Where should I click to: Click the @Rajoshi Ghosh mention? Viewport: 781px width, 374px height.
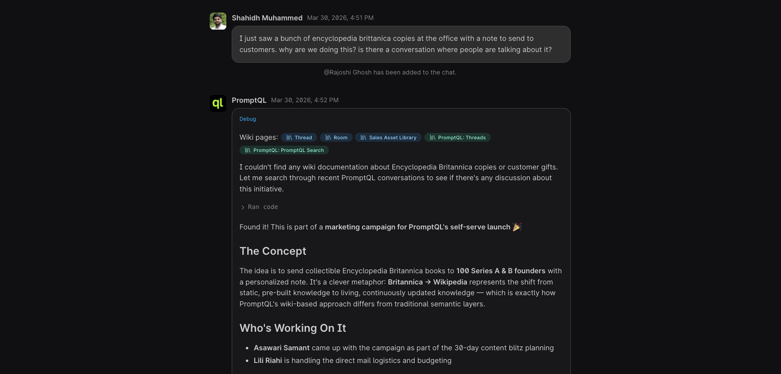pyautogui.click(x=347, y=73)
